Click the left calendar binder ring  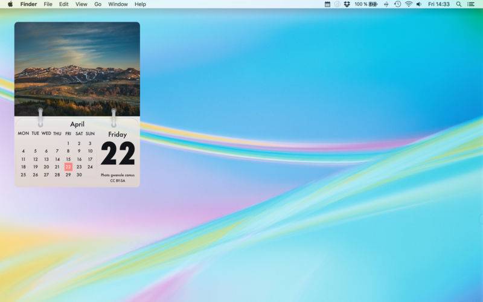coord(40,117)
